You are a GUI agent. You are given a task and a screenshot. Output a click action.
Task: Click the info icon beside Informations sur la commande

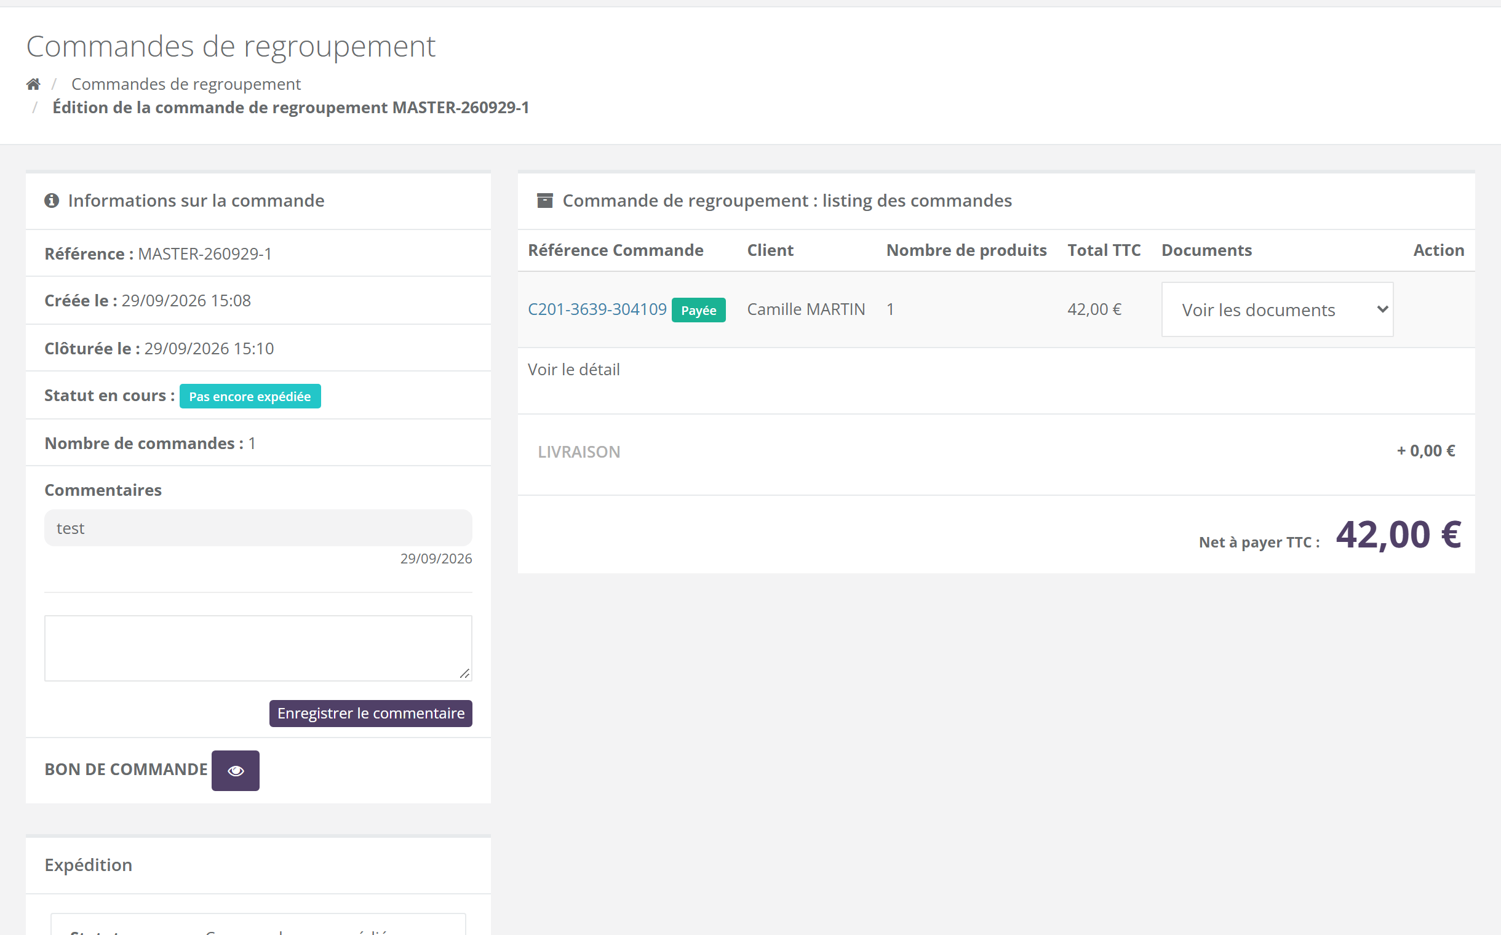point(52,201)
